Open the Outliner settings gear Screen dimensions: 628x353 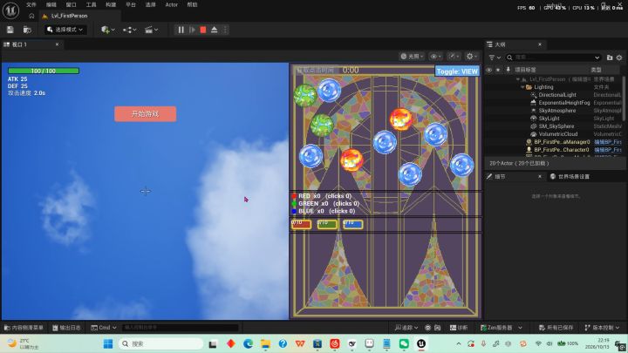click(x=619, y=58)
